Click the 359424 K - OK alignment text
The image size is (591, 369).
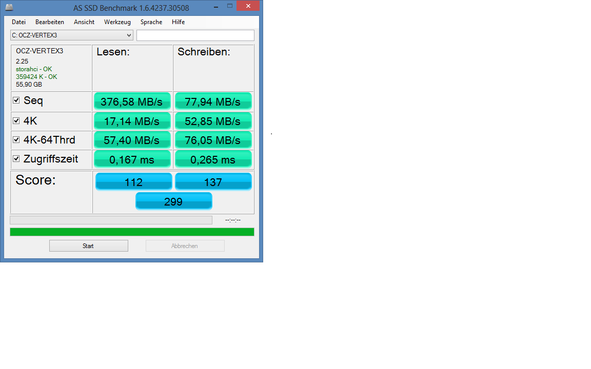[36, 76]
